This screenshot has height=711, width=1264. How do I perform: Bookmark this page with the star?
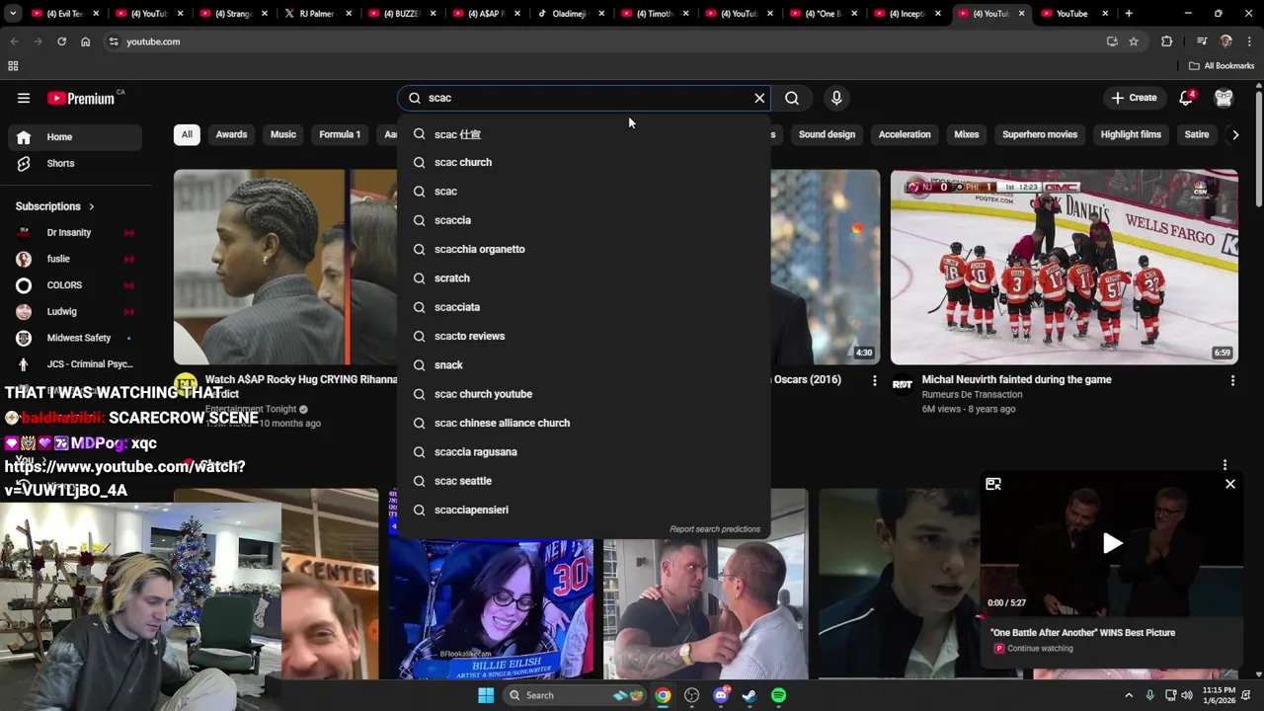click(x=1134, y=41)
